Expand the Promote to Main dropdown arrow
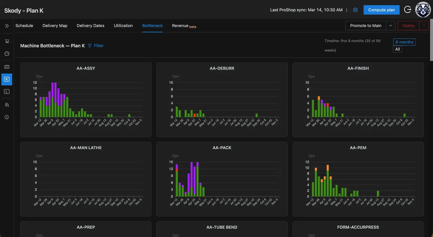433x237 pixels. click(x=391, y=26)
